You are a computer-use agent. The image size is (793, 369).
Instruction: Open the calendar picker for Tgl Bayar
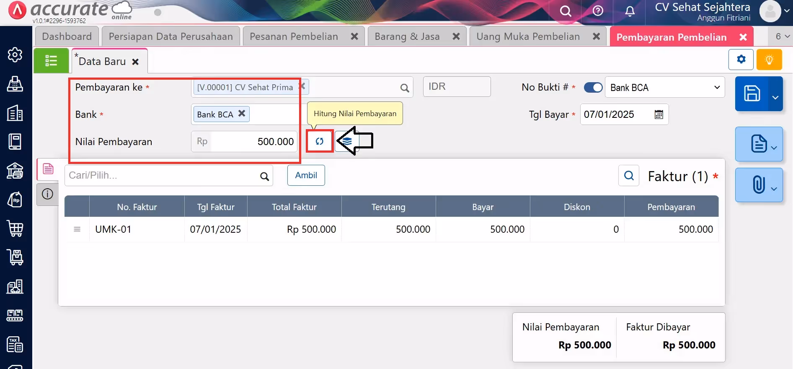(x=659, y=114)
